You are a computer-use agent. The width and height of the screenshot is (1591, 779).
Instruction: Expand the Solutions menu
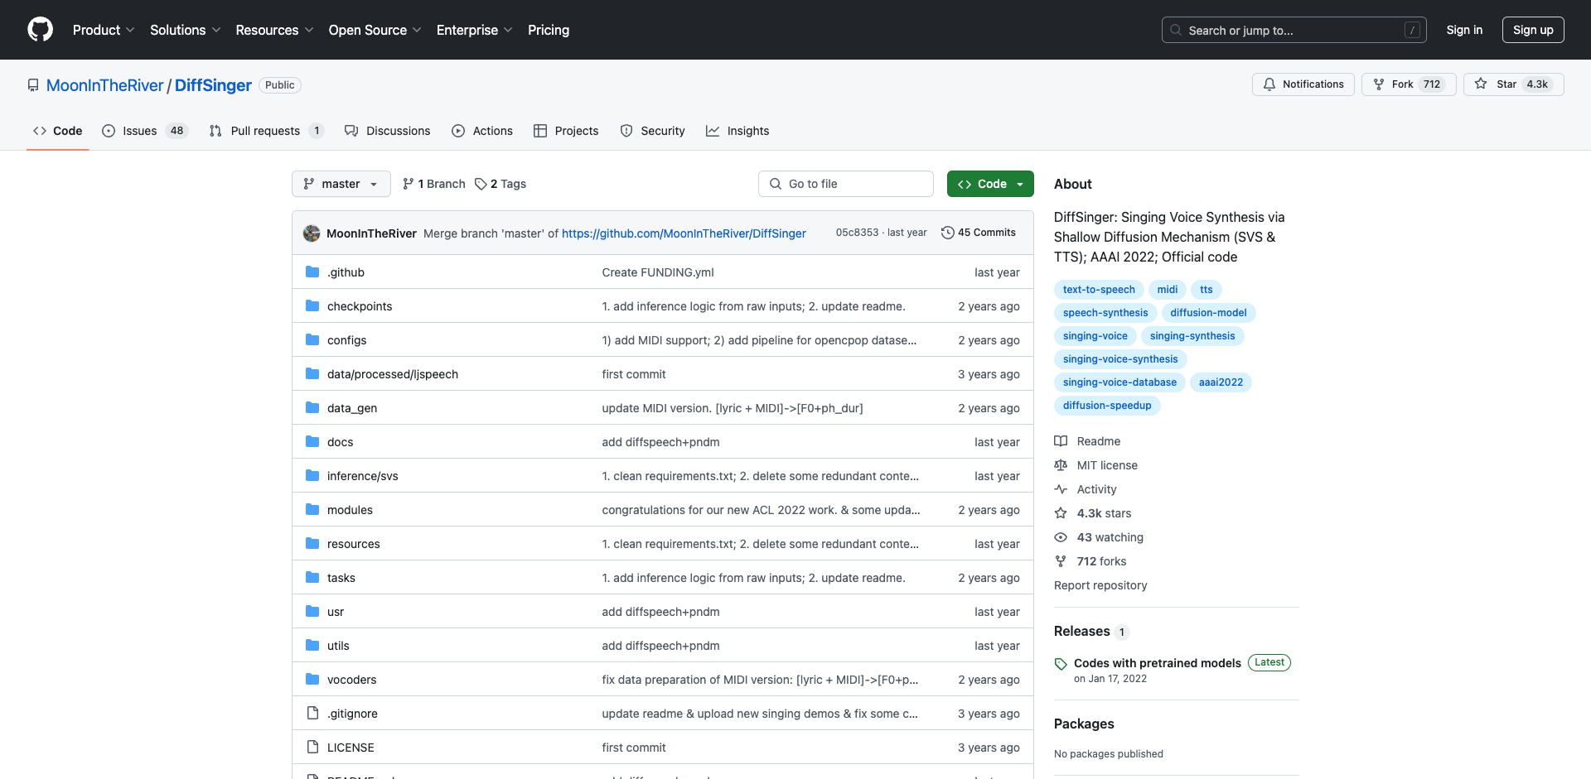186,30
